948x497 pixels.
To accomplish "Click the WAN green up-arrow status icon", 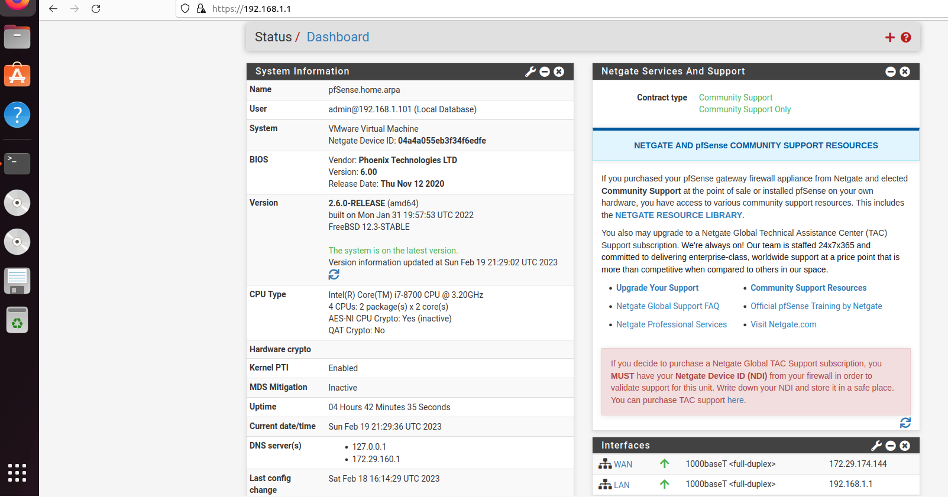I will (x=665, y=464).
